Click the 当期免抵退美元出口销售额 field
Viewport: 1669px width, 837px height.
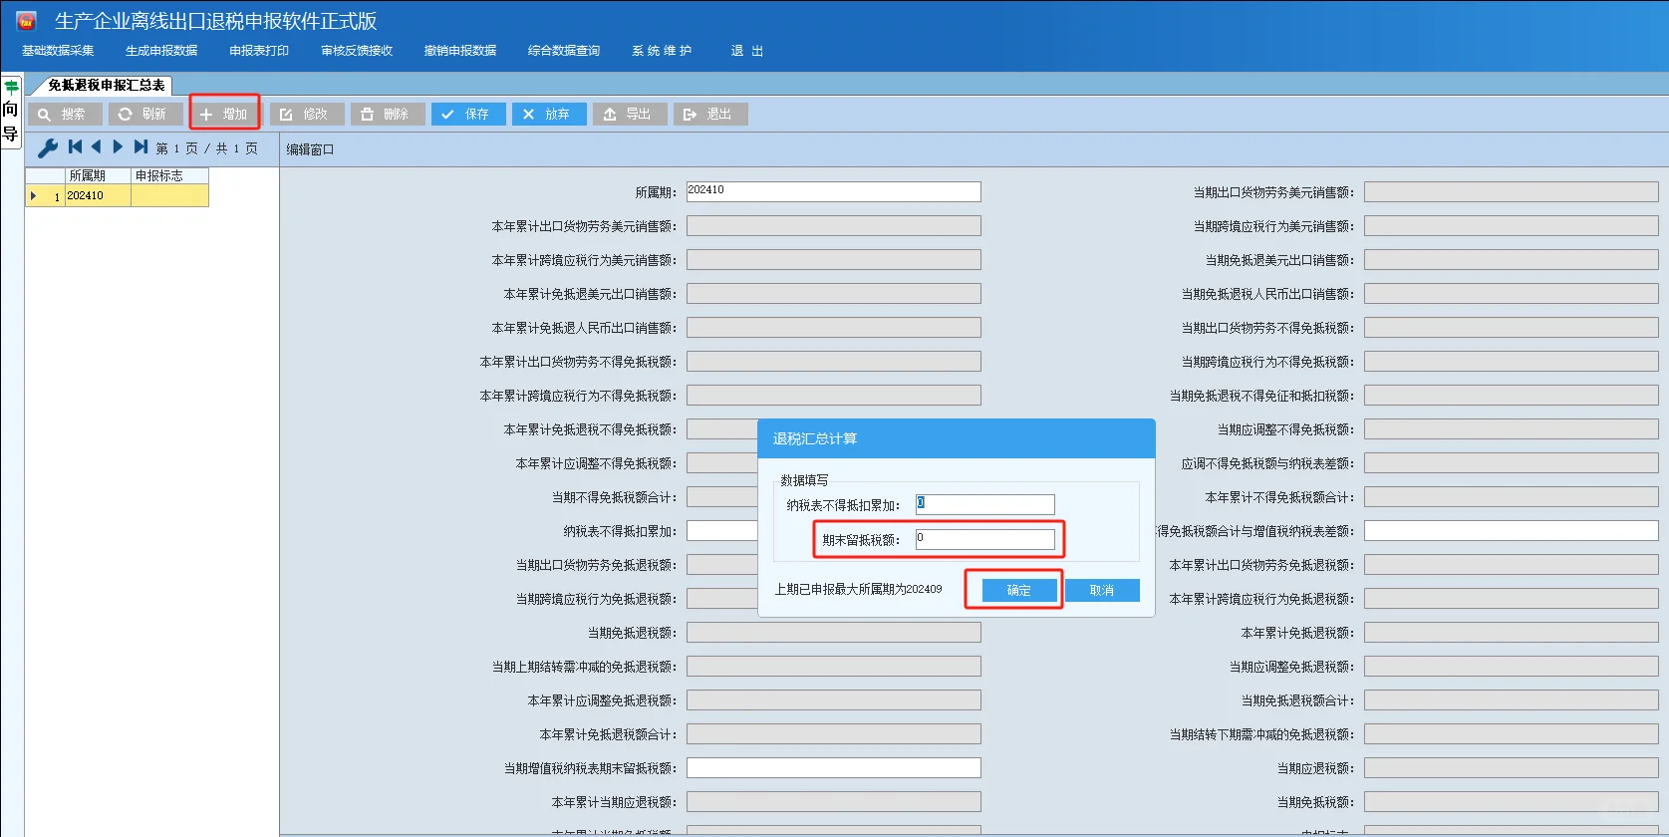[1512, 259]
